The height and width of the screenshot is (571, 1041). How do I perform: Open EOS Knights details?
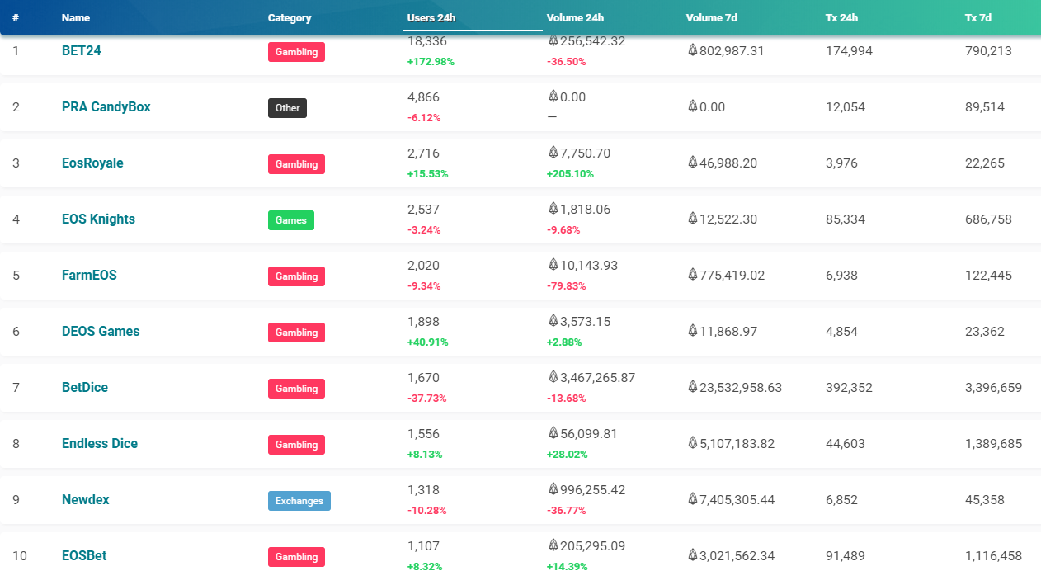point(98,219)
